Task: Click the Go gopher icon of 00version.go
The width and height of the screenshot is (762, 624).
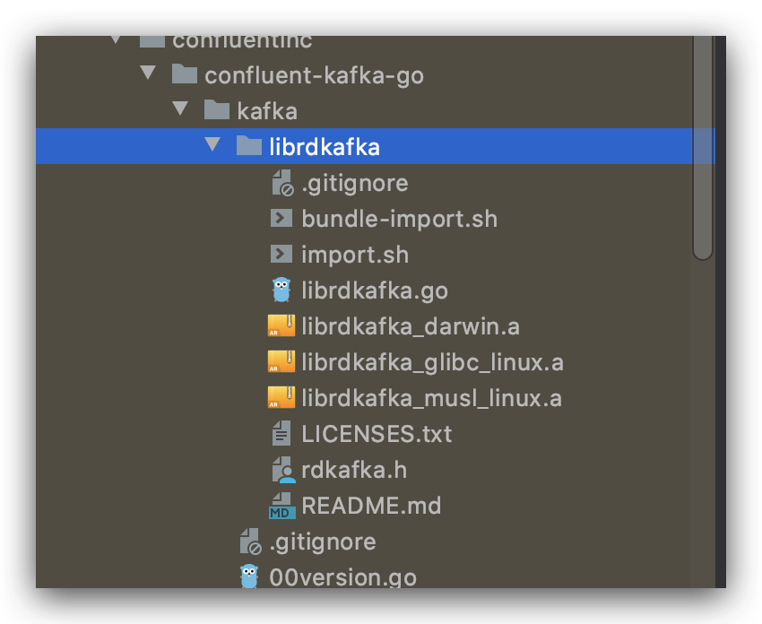Action: tap(249, 576)
